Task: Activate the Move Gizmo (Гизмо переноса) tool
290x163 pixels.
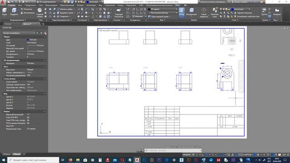Action: tap(203, 13)
